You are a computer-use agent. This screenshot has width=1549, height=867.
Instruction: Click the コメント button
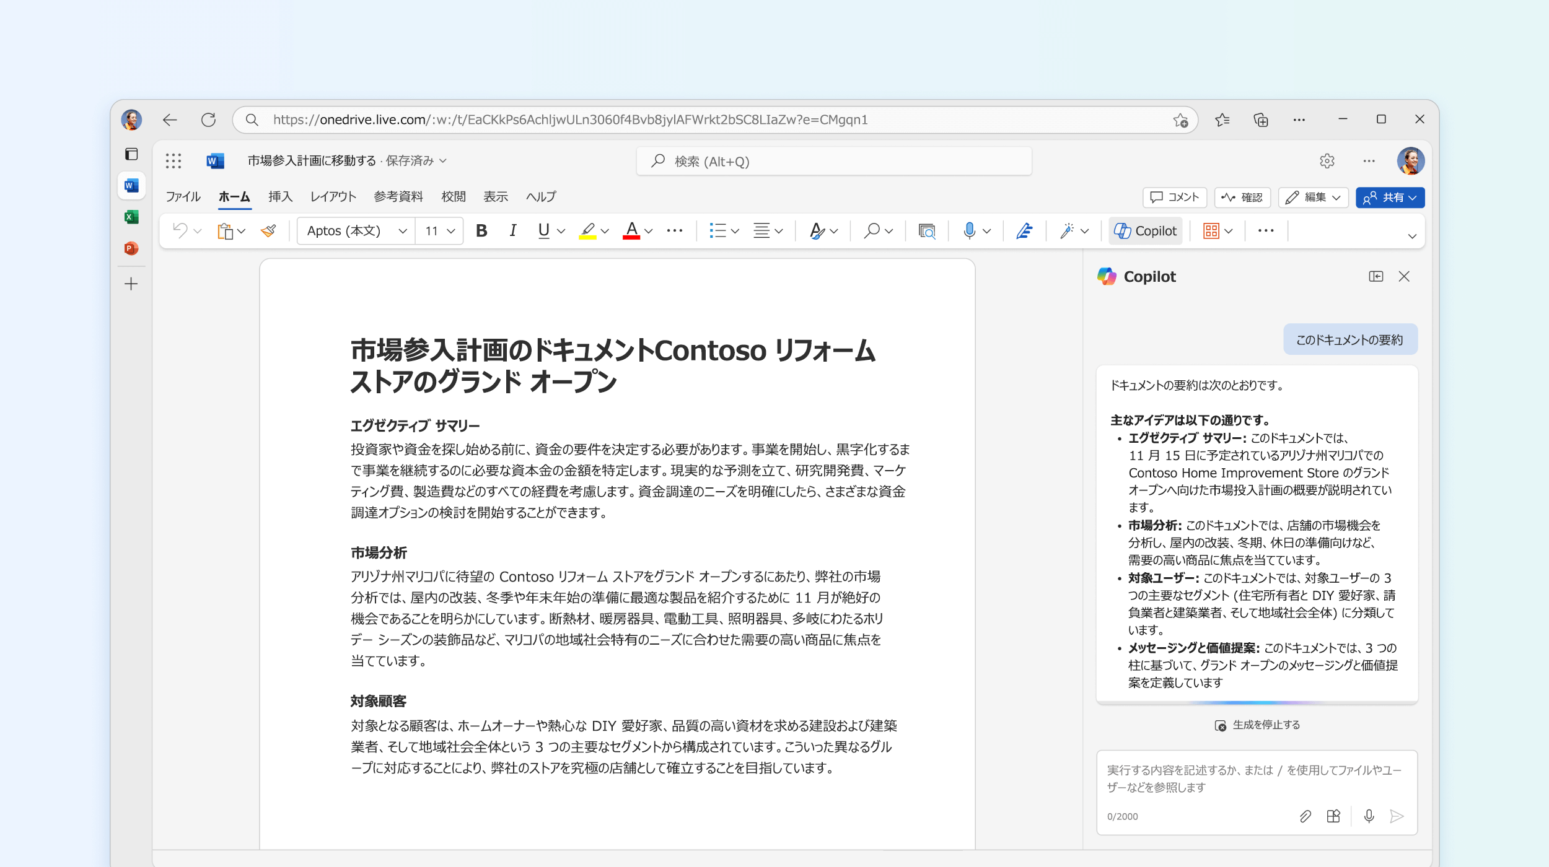point(1175,198)
